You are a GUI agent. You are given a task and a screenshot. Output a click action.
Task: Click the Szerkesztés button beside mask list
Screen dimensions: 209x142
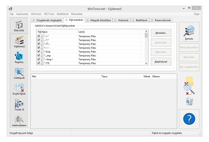161,42
